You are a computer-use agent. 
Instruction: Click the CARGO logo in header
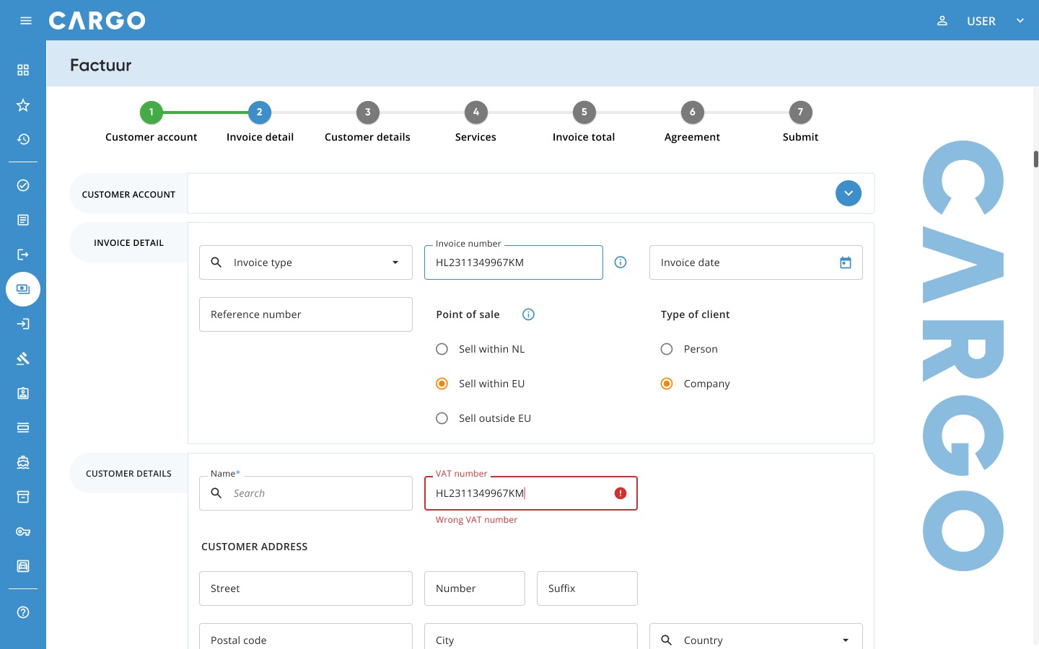click(97, 21)
